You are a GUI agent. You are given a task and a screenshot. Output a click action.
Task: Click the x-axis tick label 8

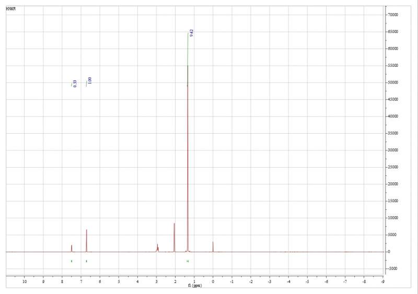click(x=62, y=281)
